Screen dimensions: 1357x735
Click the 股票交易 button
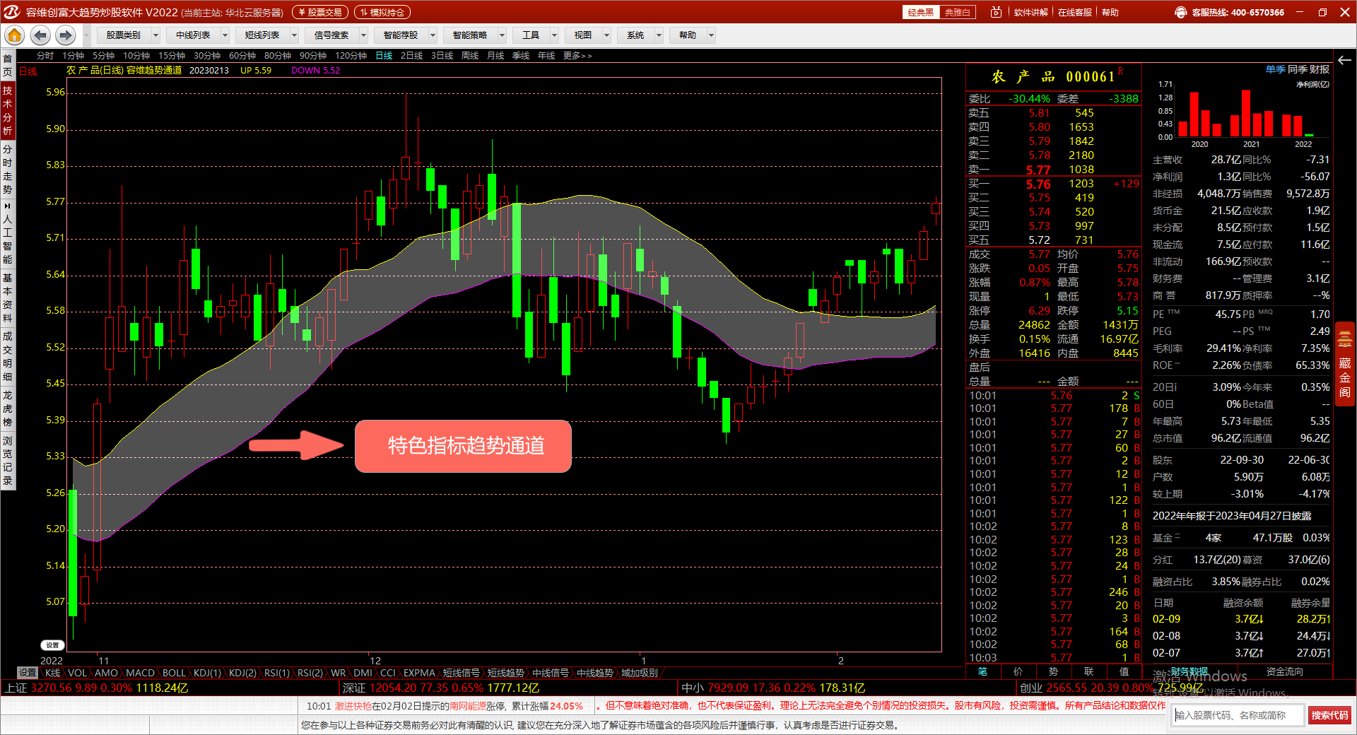[320, 12]
